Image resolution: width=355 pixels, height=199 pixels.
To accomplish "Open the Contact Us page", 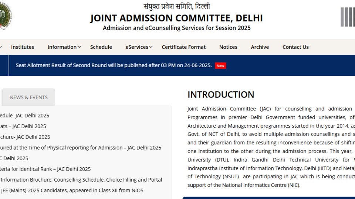I will coord(295,47).
